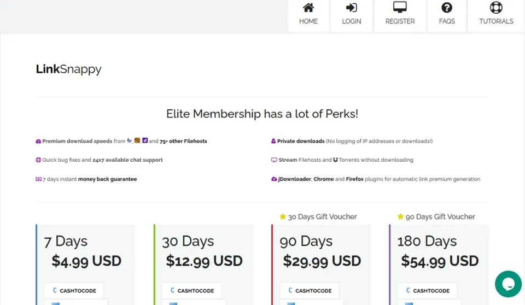Click the 75+ other Filehosts text
The width and height of the screenshot is (525, 305).
click(183, 141)
